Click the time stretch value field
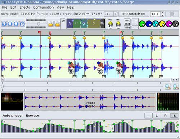The width and height of the screenshot is (180, 139). [155, 14]
